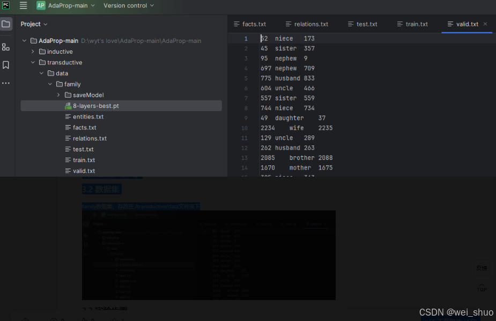Select the transductive folder in tree

61,62
